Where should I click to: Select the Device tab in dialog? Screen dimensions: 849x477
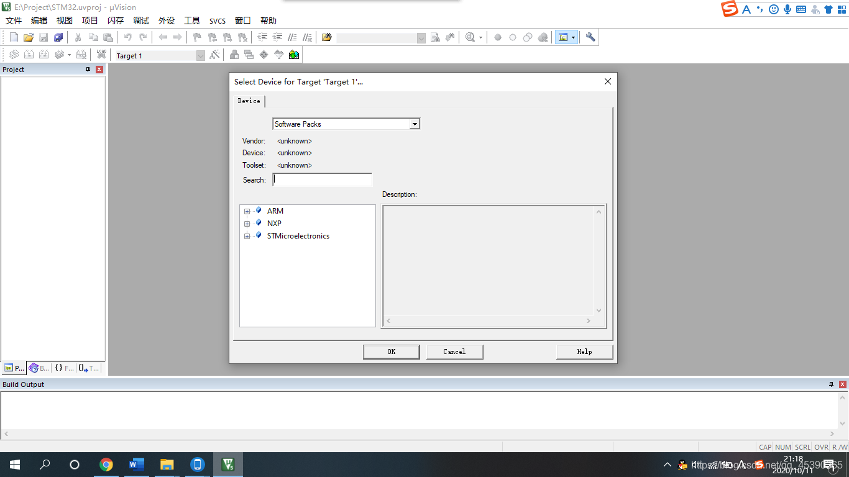249,101
